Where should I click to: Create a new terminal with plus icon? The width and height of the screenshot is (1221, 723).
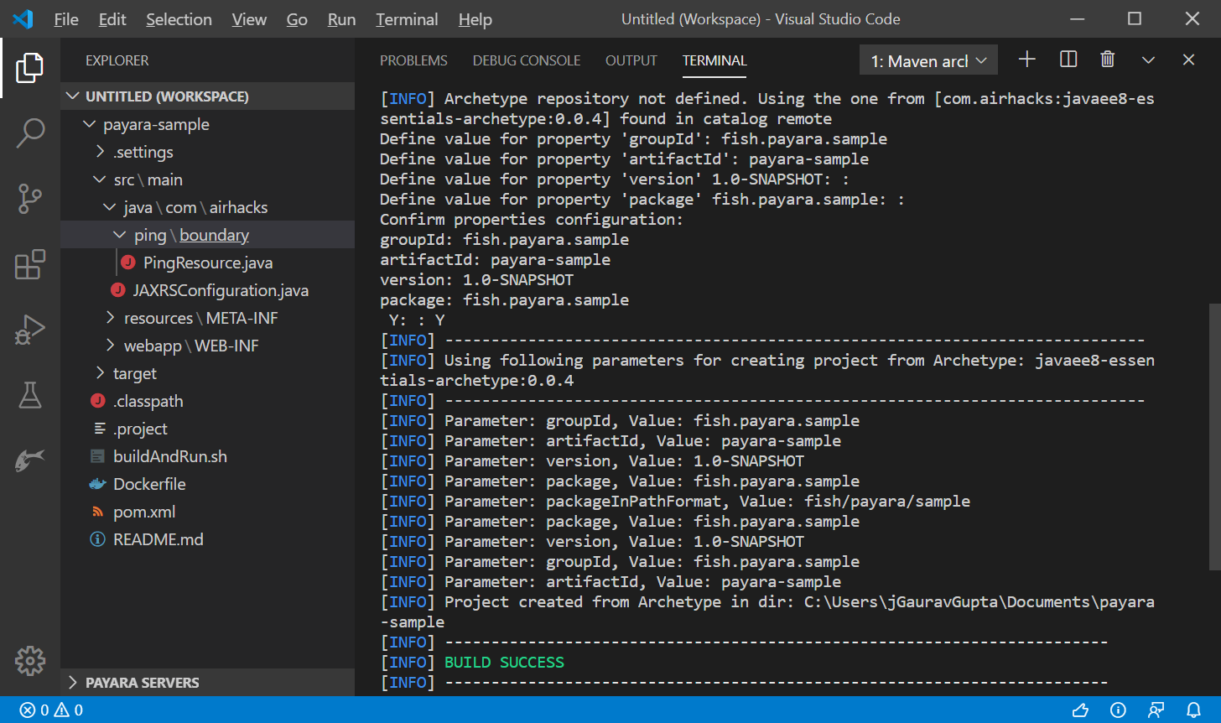pyautogui.click(x=1027, y=60)
